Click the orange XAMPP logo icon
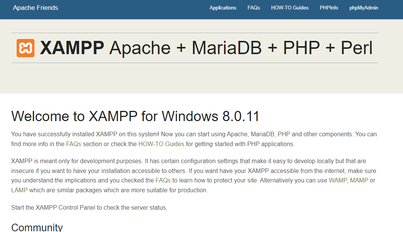Viewport: 403px width, 232px height. coord(25,48)
